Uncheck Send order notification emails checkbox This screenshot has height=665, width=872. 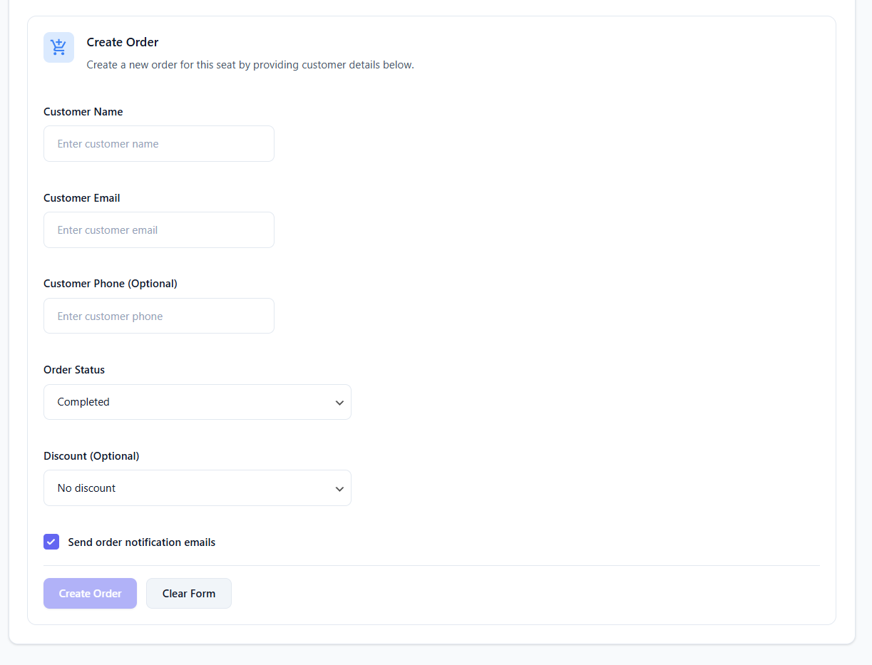[51, 542]
